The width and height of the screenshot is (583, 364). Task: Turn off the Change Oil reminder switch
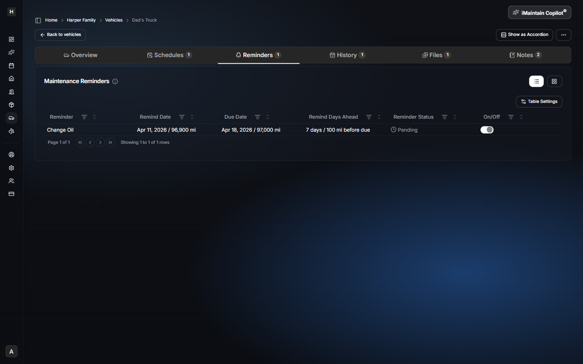(487, 130)
